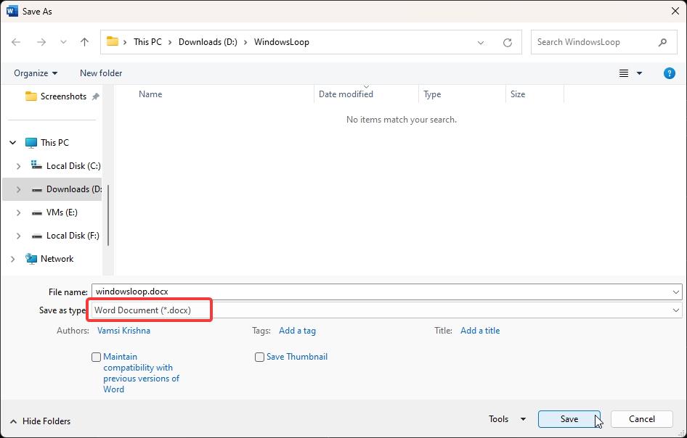687x438 pixels.
Task: Click the search magnifier in the search box
Action: (x=662, y=42)
